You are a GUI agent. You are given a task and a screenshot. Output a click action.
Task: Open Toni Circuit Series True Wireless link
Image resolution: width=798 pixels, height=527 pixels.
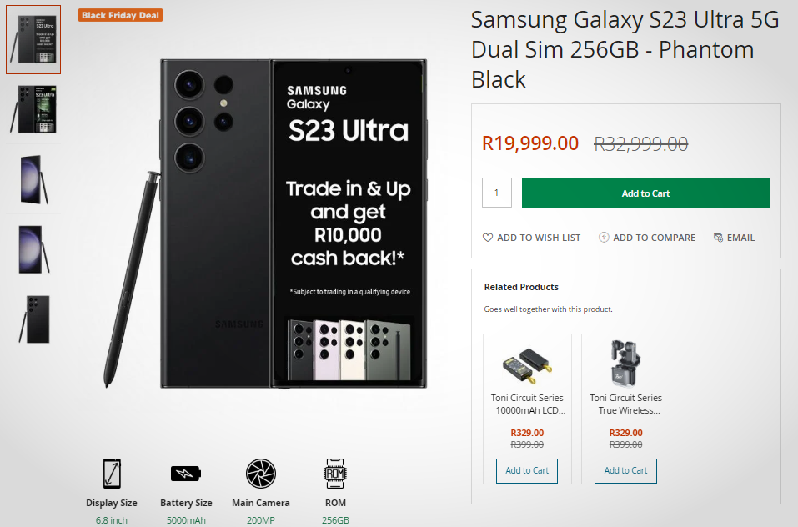click(x=625, y=404)
